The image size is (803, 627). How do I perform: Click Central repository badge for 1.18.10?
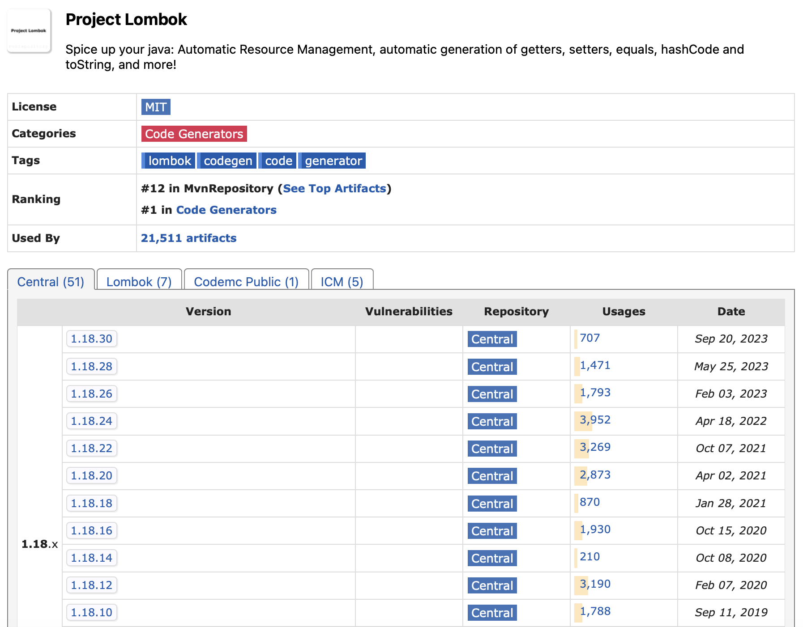pos(492,613)
